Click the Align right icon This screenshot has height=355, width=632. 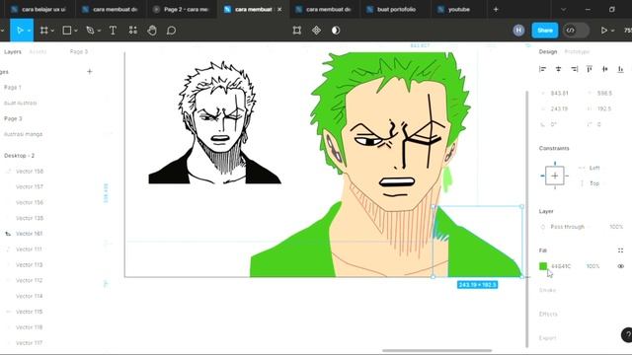(574, 69)
